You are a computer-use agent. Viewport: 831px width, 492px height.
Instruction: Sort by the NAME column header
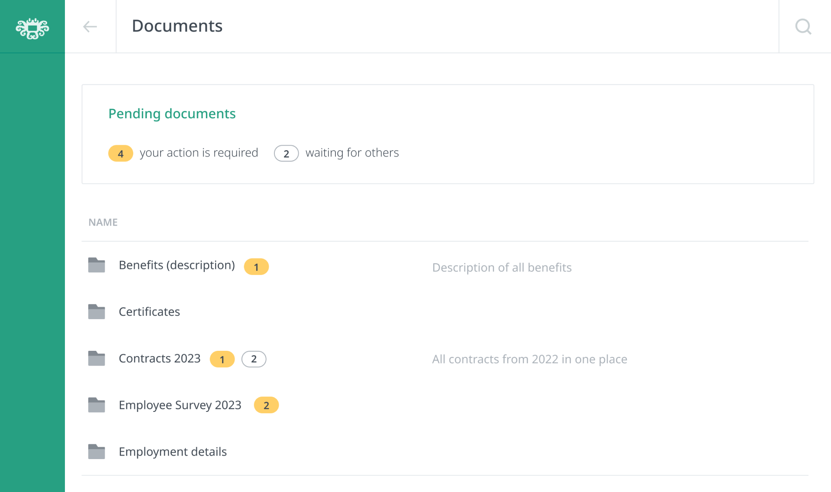pos(103,222)
